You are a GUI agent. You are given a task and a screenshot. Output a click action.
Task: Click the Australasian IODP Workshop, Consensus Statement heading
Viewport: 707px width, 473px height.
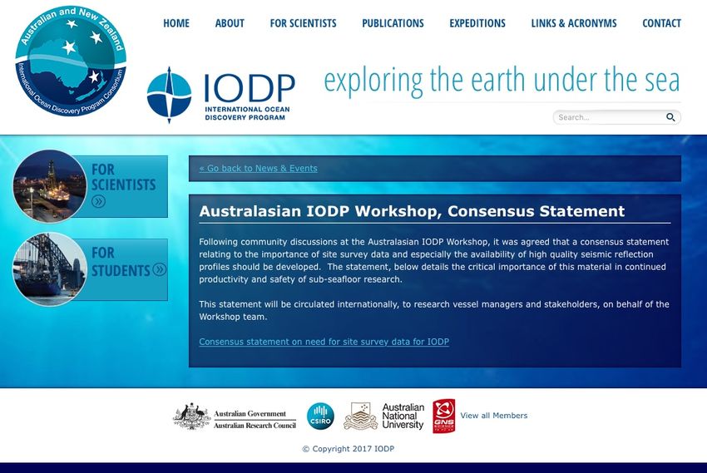412,211
